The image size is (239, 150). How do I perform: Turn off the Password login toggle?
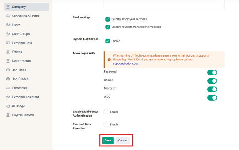(212, 73)
